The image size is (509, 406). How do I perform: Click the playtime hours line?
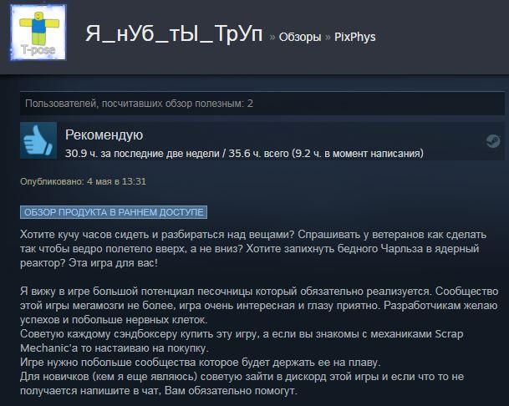[244, 153]
